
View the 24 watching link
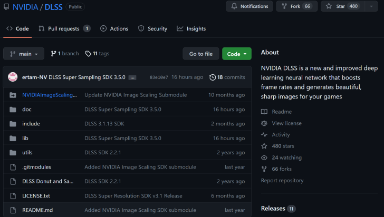281,157
